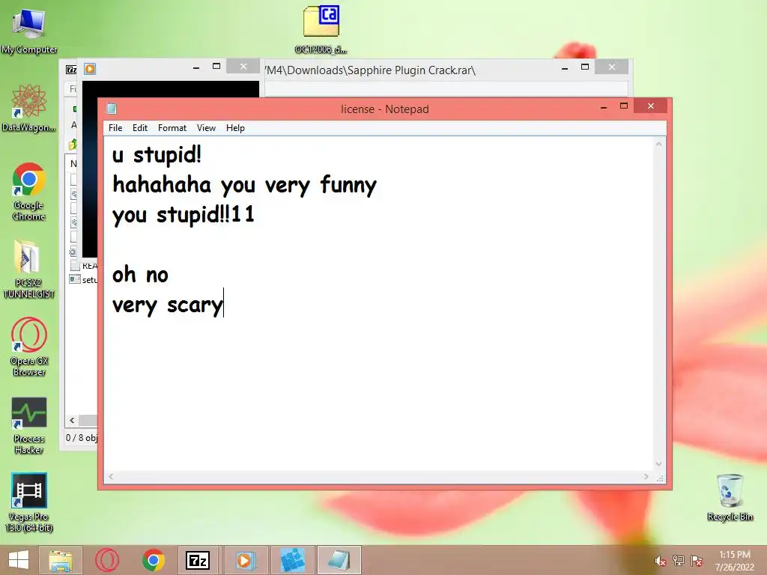Select Opera GX Browser desktop shortcut
The height and width of the screenshot is (575, 767).
pyautogui.click(x=29, y=346)
